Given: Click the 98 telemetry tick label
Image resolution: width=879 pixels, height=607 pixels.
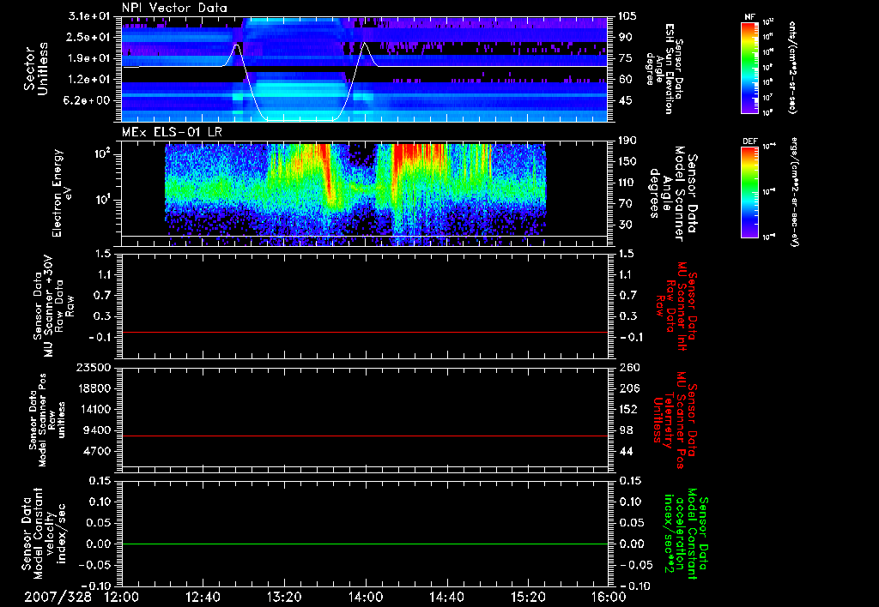Looking at the screenshot, I should click(x=625, y=430).
